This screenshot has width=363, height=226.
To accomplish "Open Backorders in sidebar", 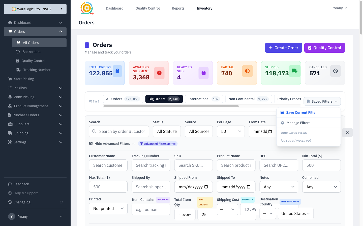I will tap(39, 52).
